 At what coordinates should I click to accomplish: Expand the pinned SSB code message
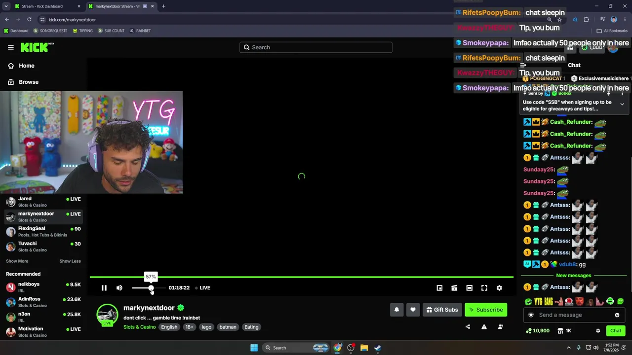[x=622, y=104]
